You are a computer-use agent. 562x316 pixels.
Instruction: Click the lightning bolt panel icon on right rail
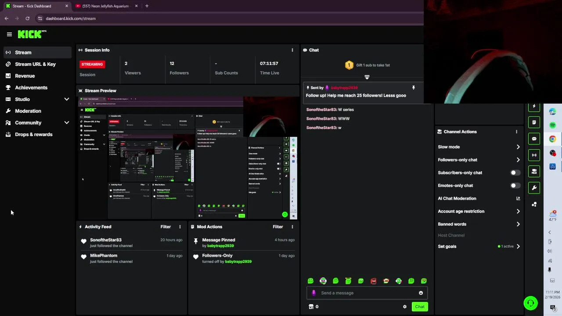pos(534,106)
